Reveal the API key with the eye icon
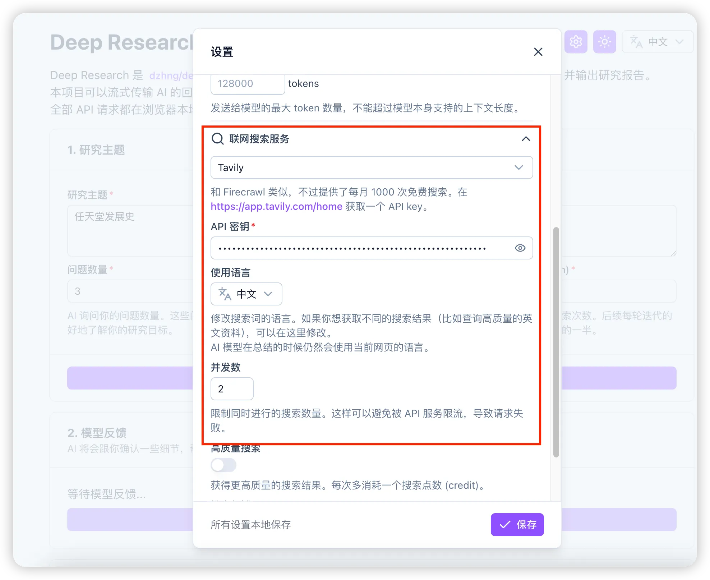 520,248
